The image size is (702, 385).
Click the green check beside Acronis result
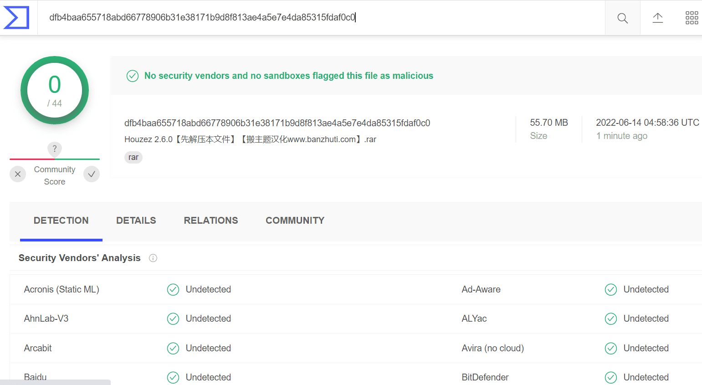coord(173,290)
